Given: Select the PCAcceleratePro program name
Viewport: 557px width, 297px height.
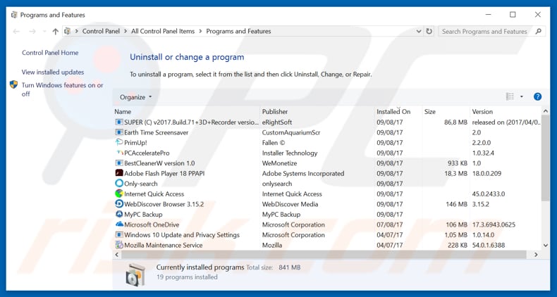Looking at the screenshot, I should click(147, 153).
